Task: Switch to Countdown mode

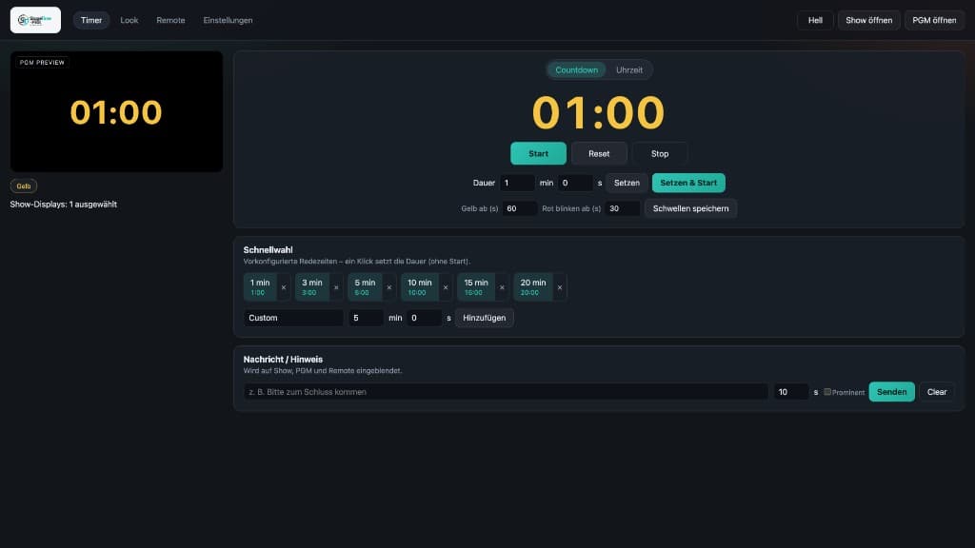Action: [576, 69]
